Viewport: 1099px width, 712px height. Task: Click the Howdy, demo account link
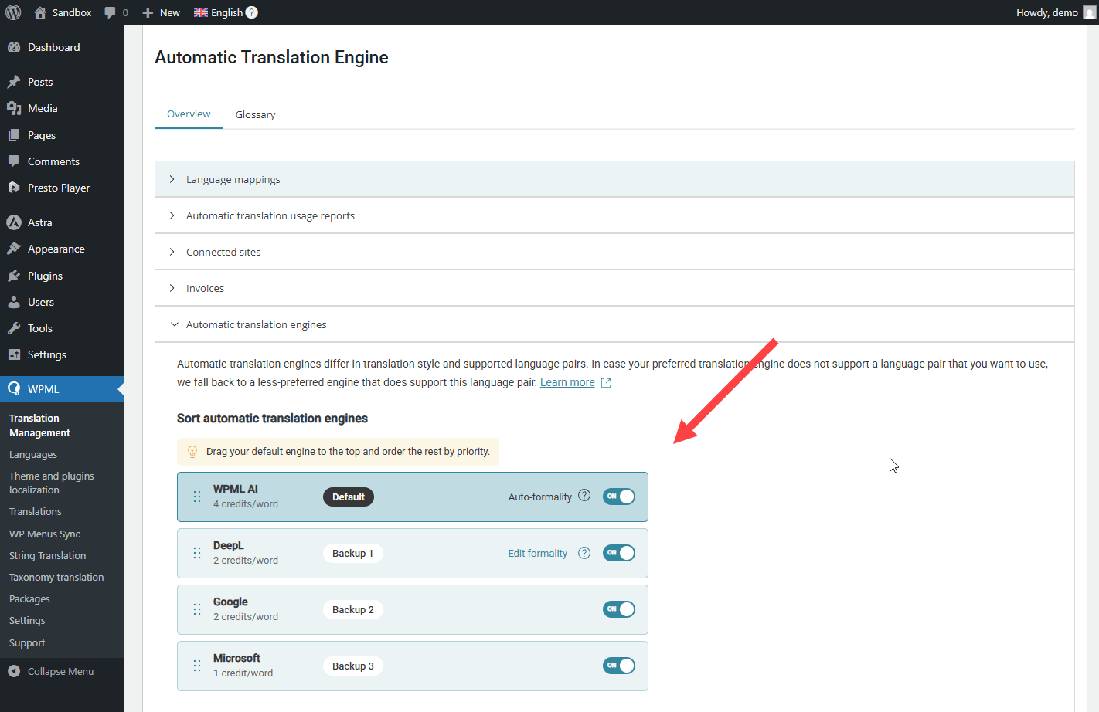1047,12
